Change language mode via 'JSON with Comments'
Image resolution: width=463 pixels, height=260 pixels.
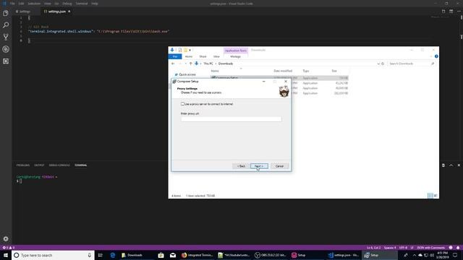(431, 248)
